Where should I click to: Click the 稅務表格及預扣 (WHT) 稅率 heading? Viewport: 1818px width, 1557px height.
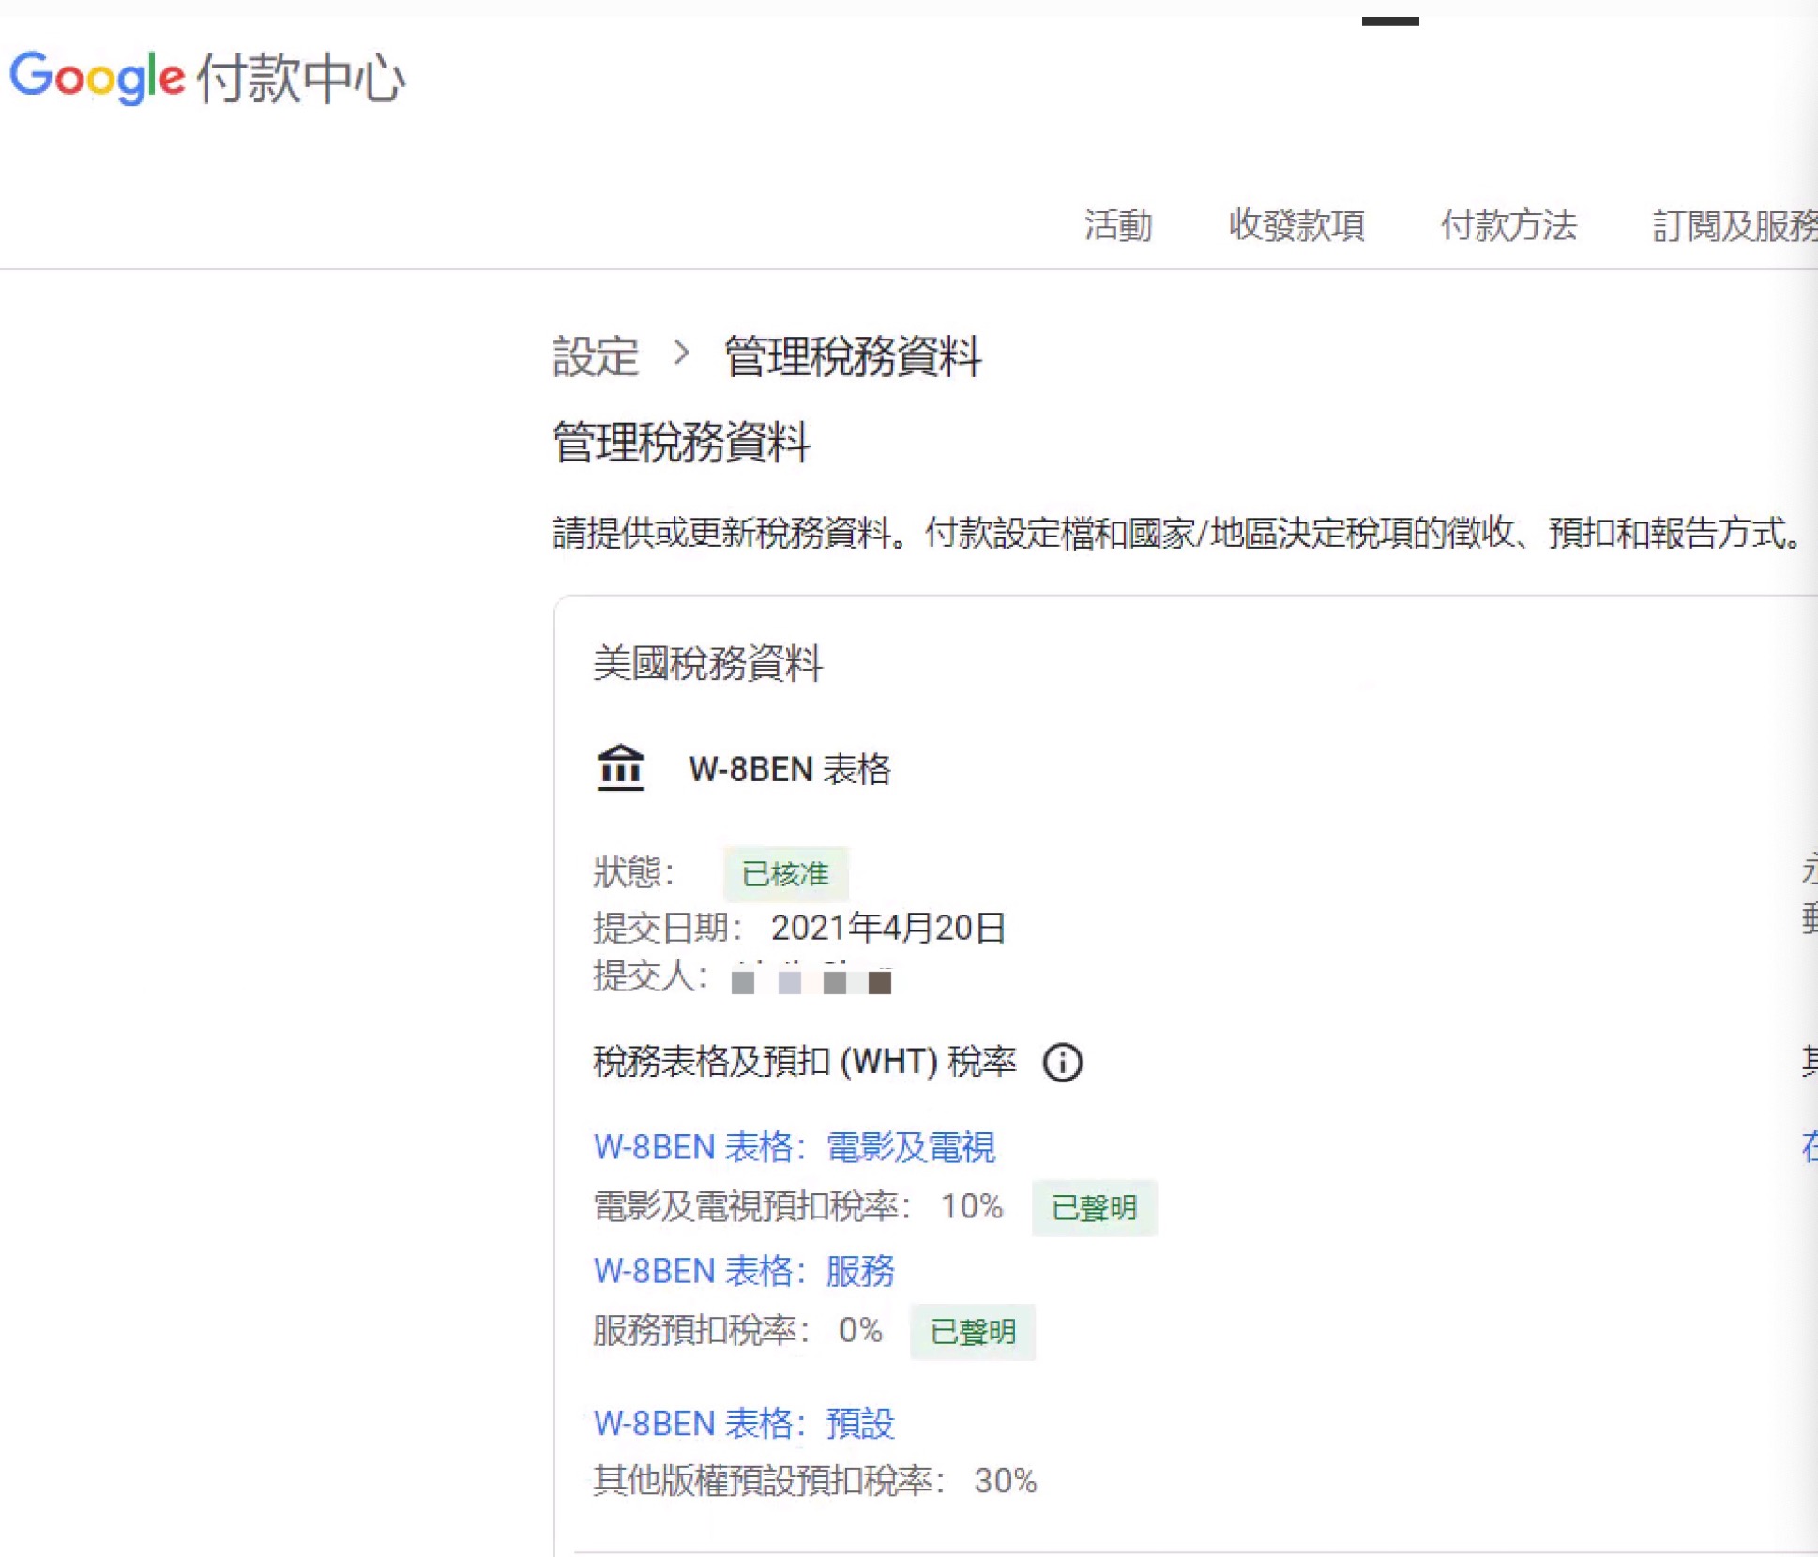(x=805, y=1062)
